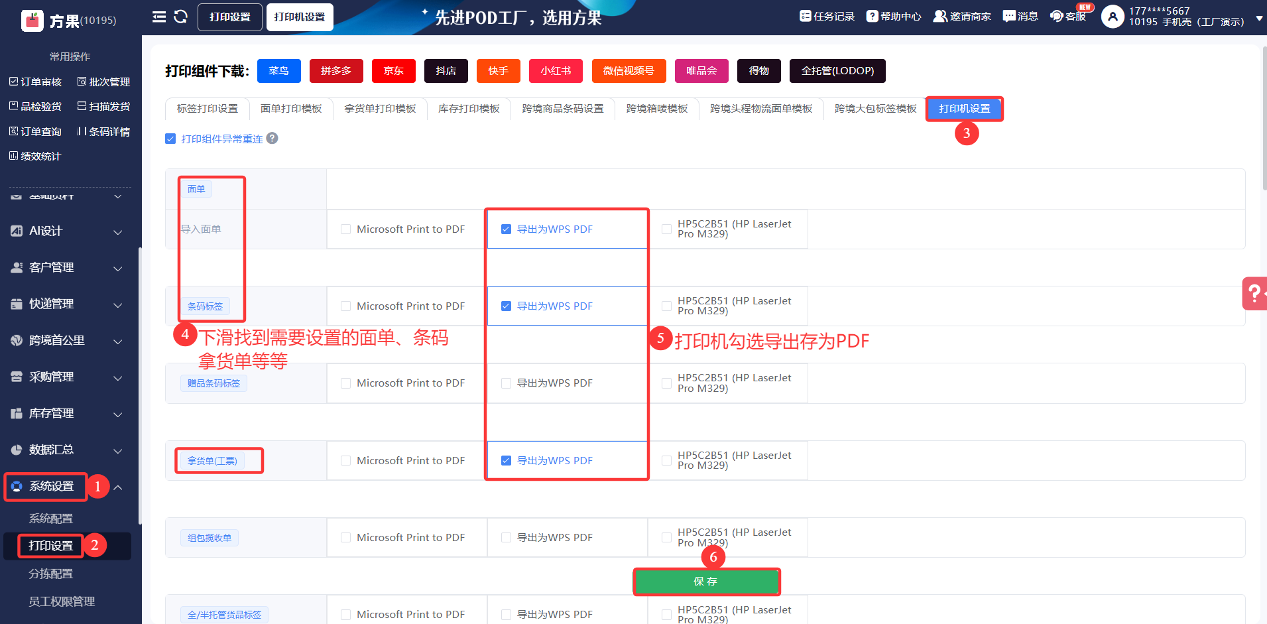Open 品检验货 shortcut
Viewport: 1267px width, 624px height.
pyautogui.click(x=36, y=106)
